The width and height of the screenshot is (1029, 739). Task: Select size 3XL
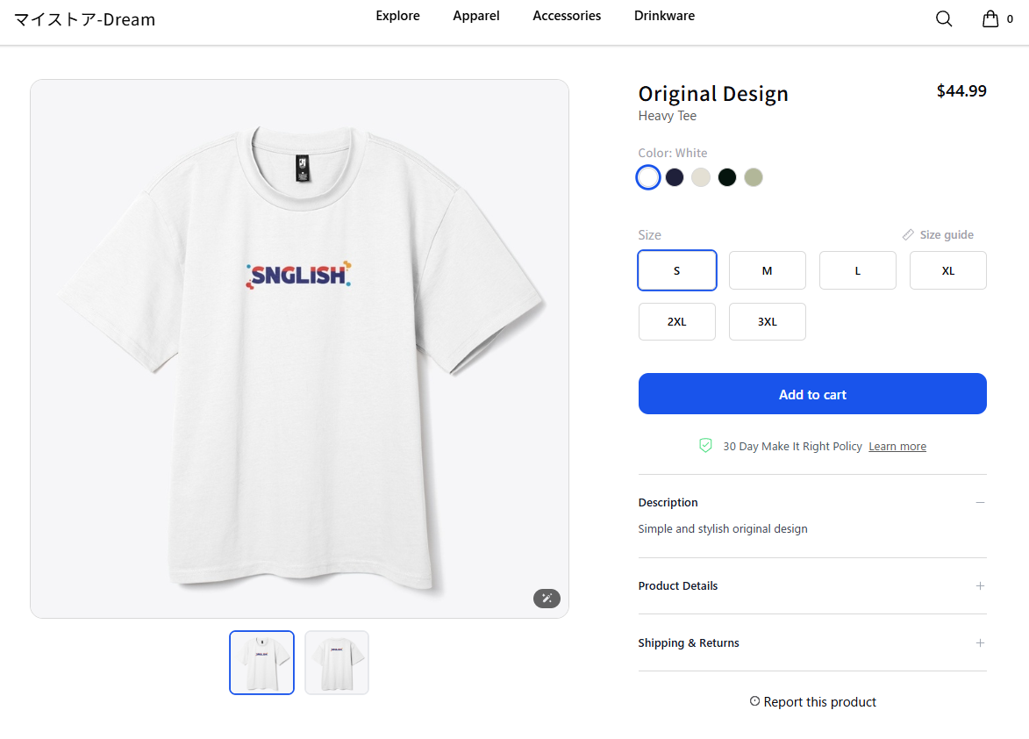[767, 321]
